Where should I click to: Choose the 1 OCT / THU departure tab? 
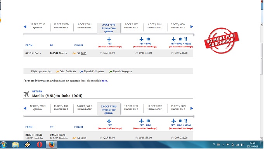[x=85, y=26]
